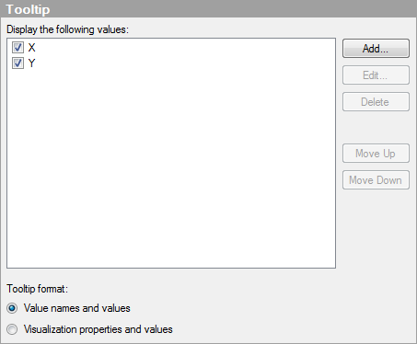417x344 pixels.
Task: Select Visualization properties and values radio button
Action: pyautogui.click(x=12, y=329)
